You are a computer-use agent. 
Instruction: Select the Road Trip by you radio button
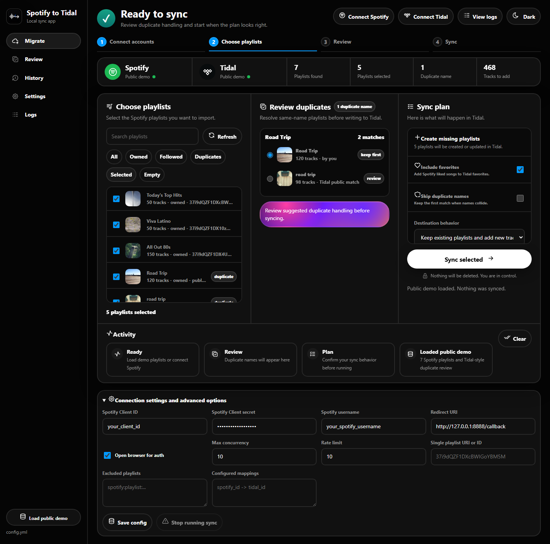click(x=270, y=155)
